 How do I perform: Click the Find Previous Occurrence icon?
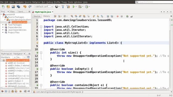click(x=76, y=16)
